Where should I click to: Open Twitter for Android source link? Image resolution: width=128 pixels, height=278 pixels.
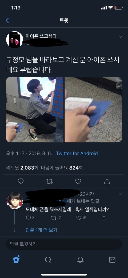point(77,153)
